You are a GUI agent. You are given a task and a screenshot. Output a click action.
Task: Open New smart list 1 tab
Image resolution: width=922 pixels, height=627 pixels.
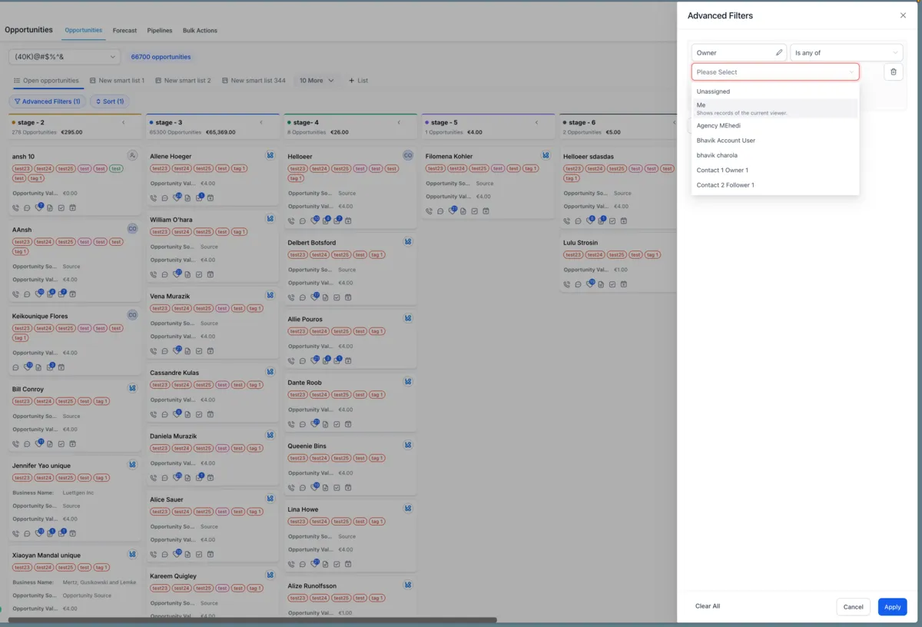coord(117,81)
